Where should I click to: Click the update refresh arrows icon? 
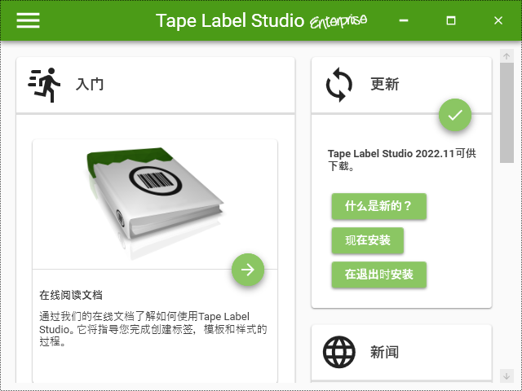(x=339, y=85)
